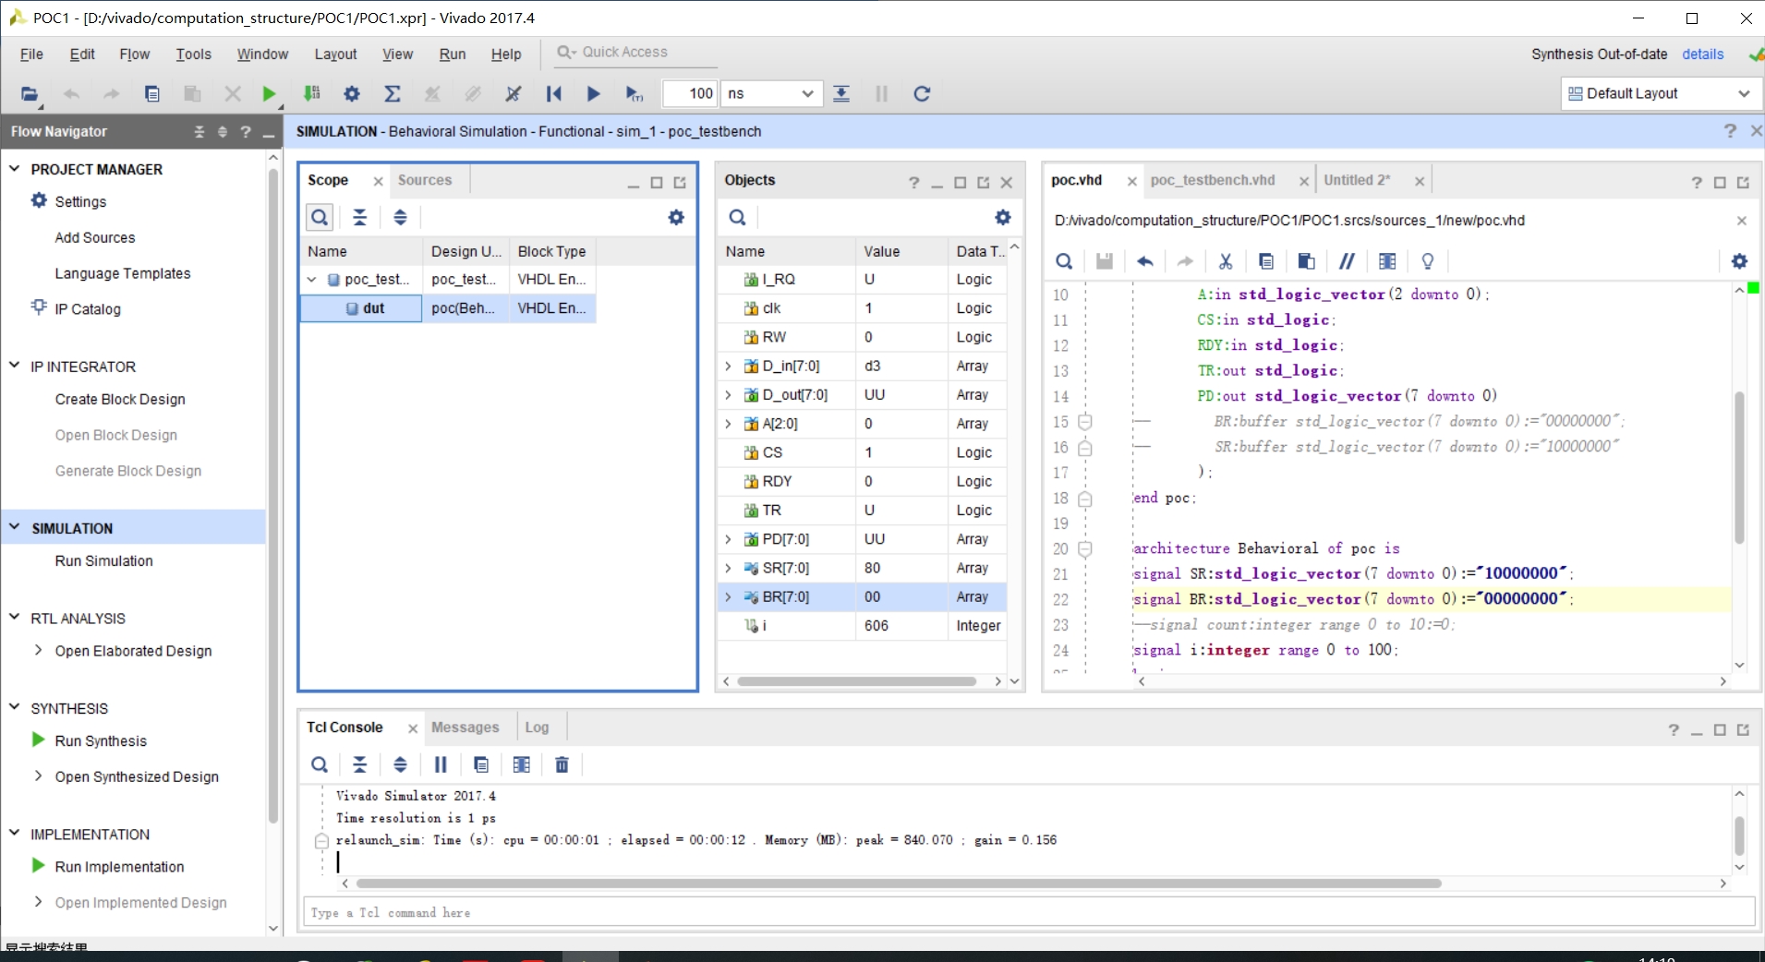Pause Tcl Console output
Image resolution: width=1765 pixels, height=962 pixels.
441,764
